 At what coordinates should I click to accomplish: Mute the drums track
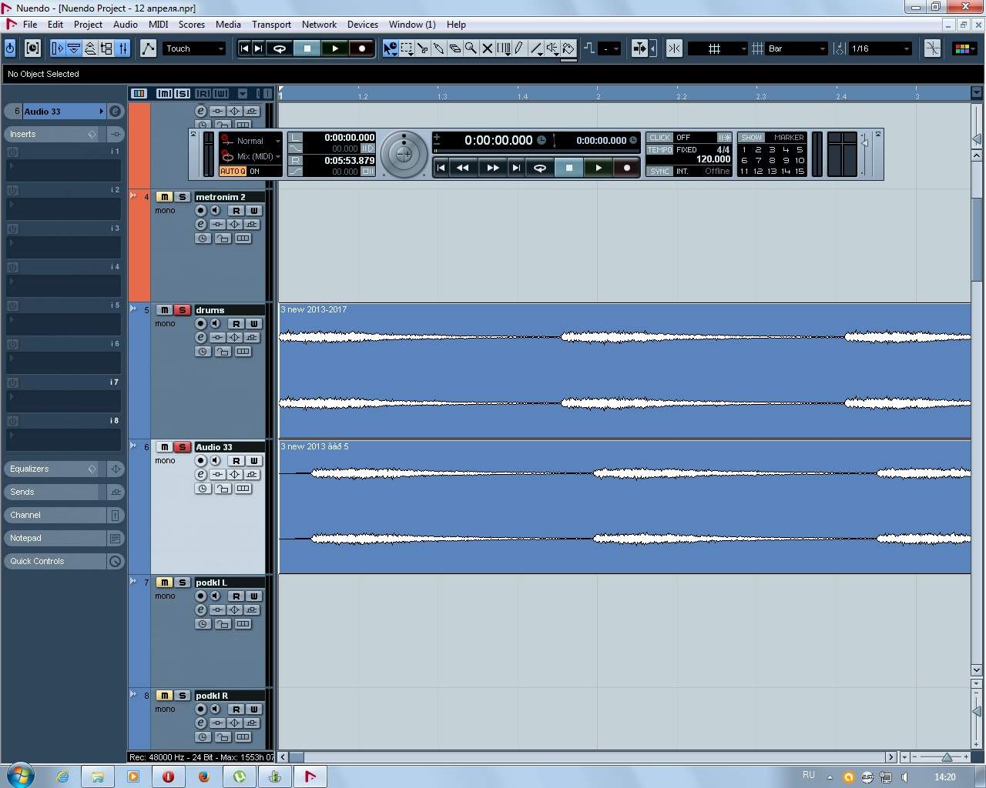tap(164, 310)
